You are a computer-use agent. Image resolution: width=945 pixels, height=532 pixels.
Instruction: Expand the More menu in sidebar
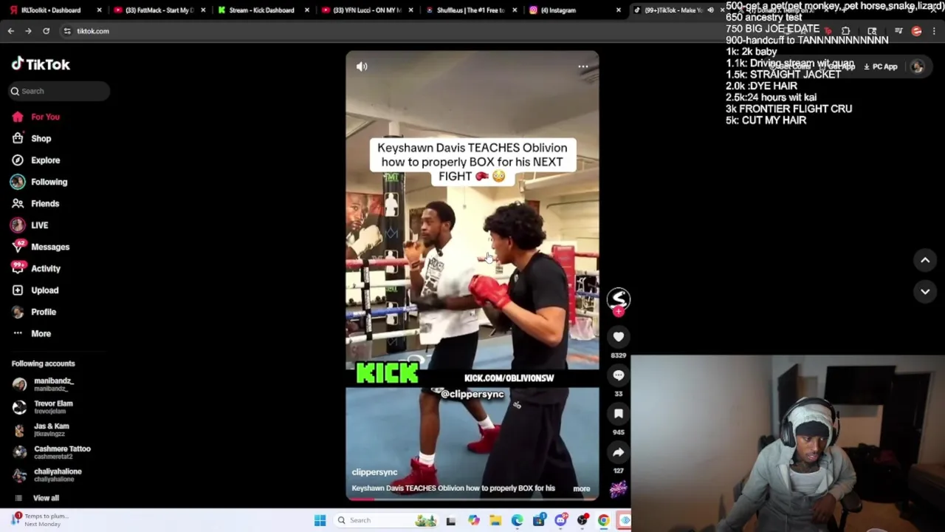(31, 333)
